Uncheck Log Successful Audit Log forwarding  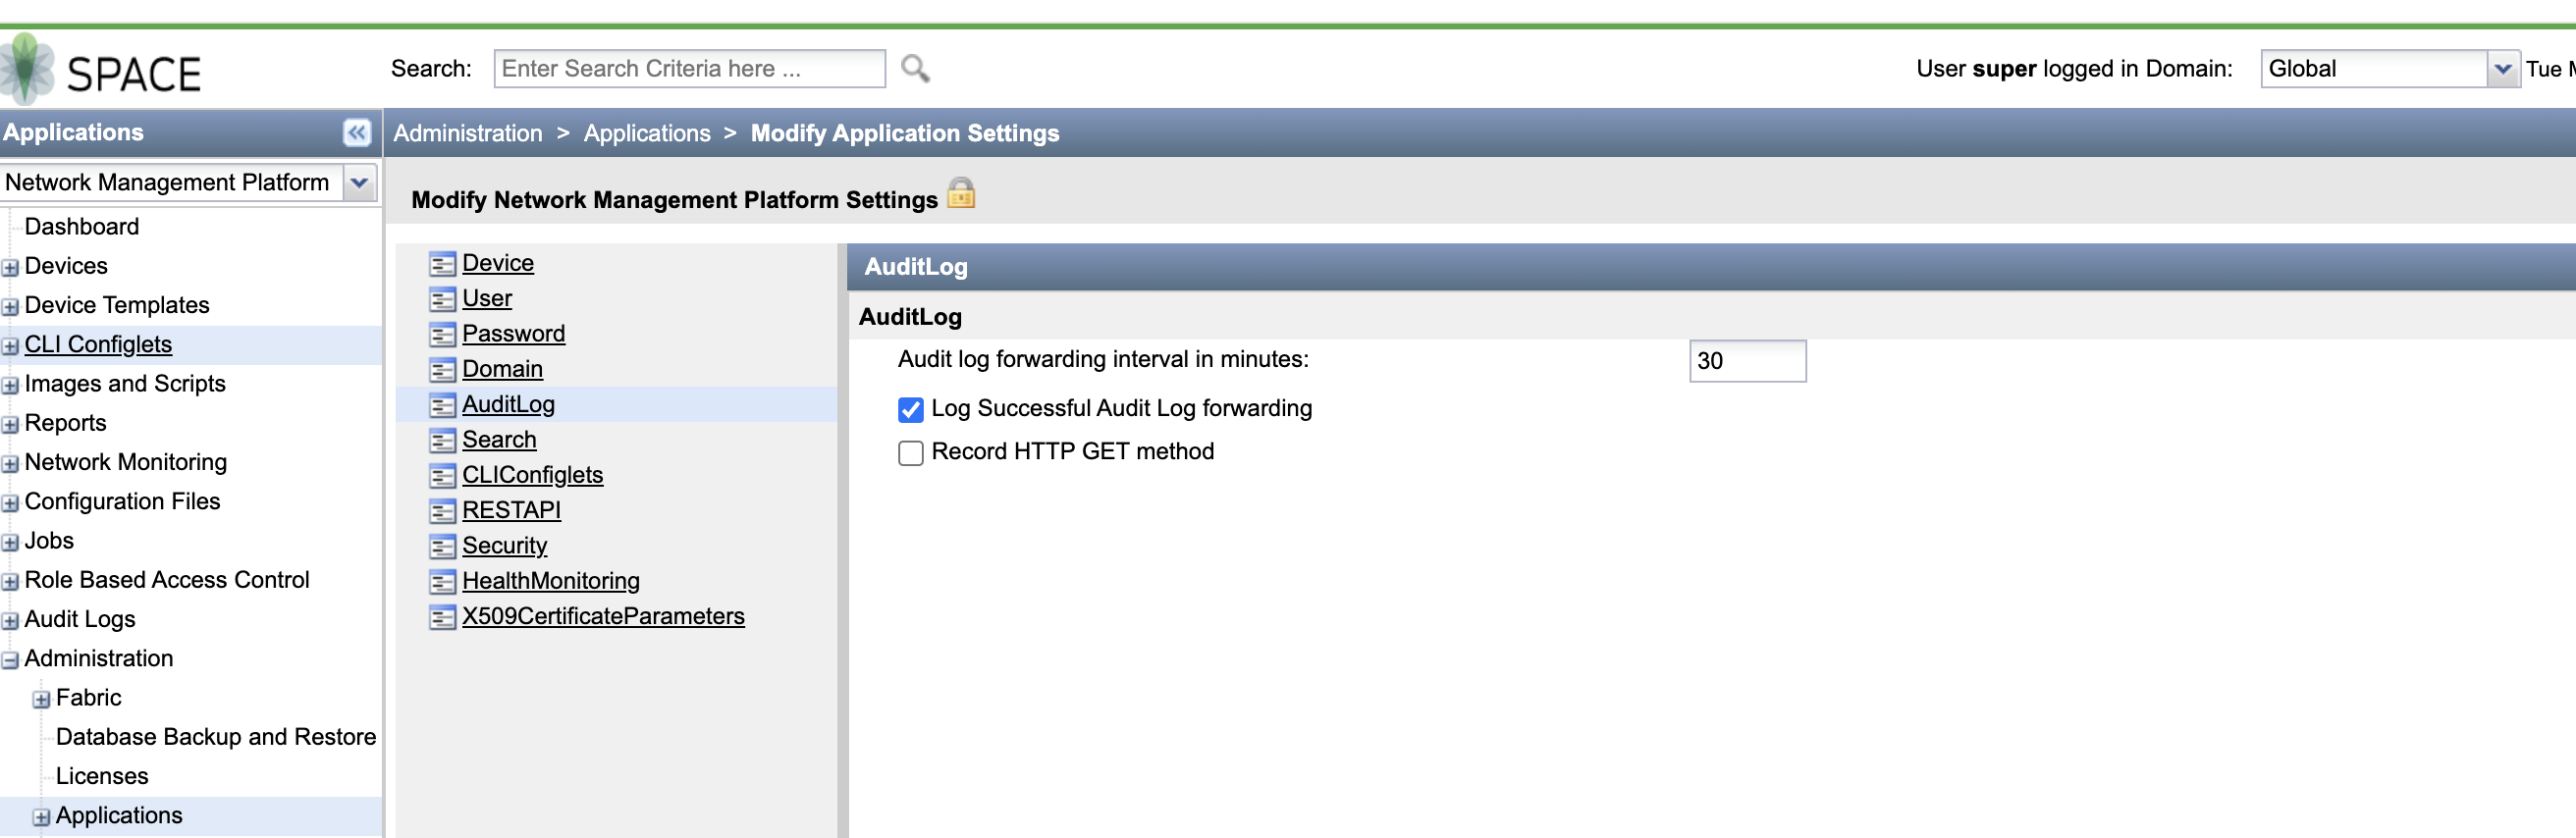tap(910, 410)
